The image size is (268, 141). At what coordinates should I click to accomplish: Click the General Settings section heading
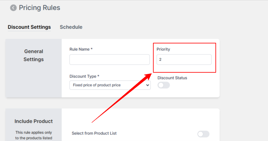(34, 55)
